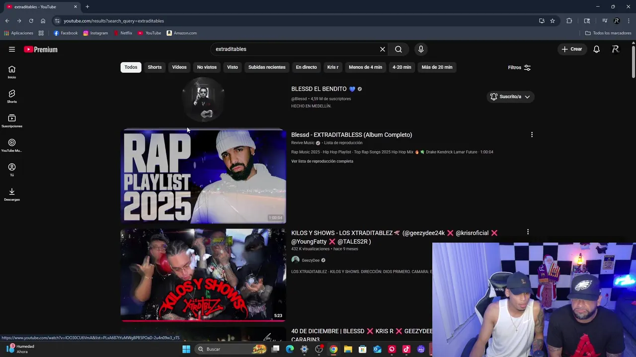
Task: Select the Más de 20 min chip
Action: (437, 67)
